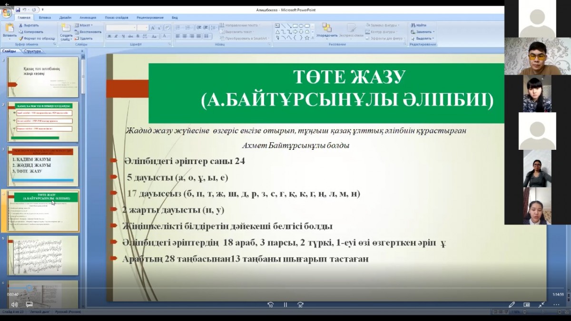Click the pencil edit icon in player
Image resolution: width=571 pixels, height=321 pixels.
pos(512,304)
